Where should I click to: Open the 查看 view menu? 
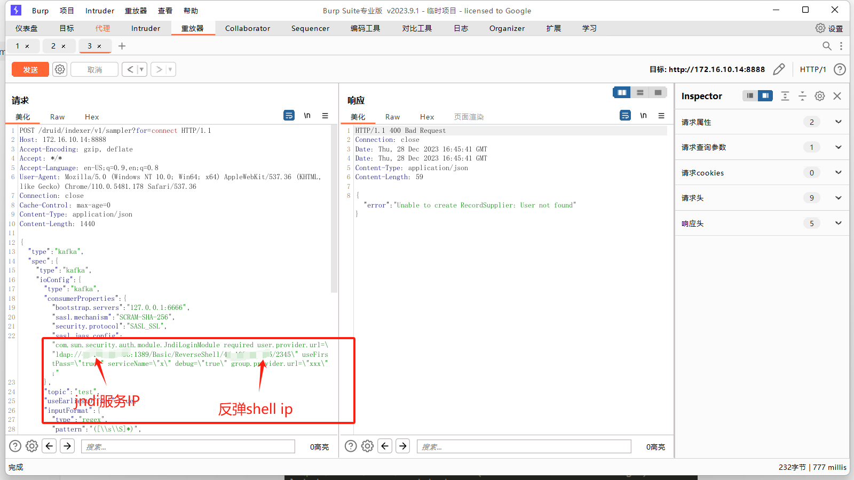coord(165,11)
